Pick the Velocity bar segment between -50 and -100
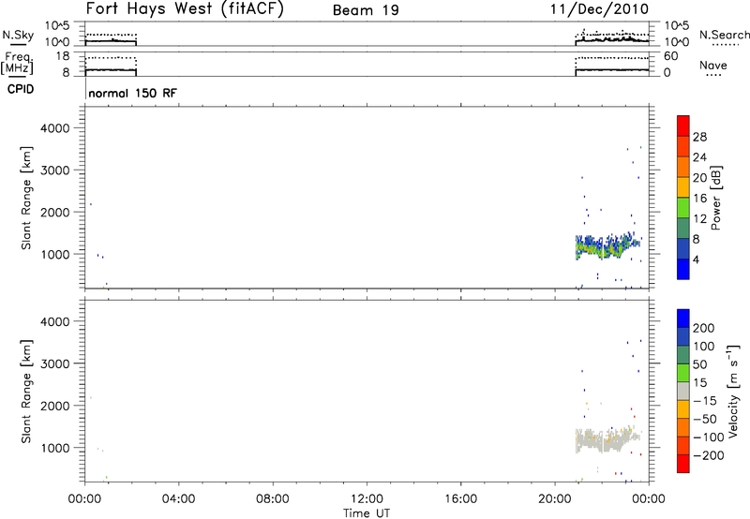 click(683, 427)
